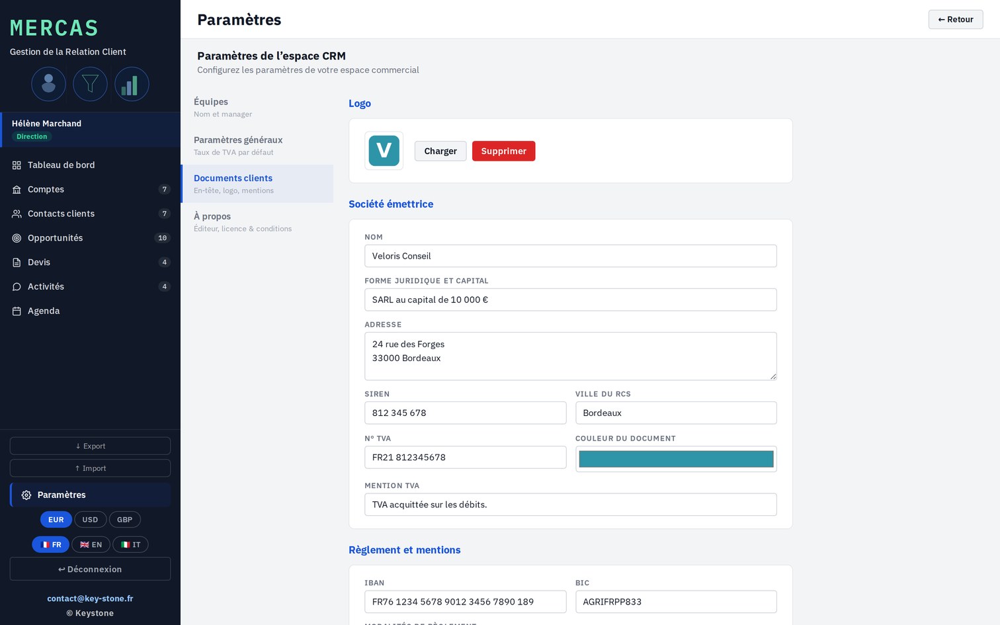The height and width of the screenshot is (625, 1000).
Task: Click the BIC input field
Action: pyautogui.click(x=676, y=602)
